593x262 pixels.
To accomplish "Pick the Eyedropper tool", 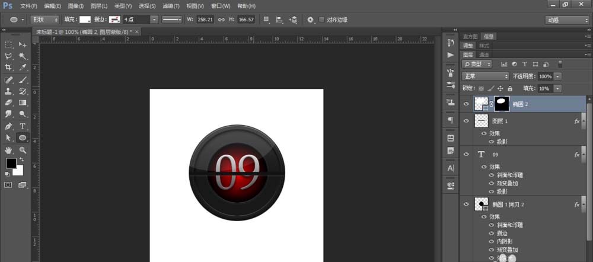I will [x=23, y=68].
